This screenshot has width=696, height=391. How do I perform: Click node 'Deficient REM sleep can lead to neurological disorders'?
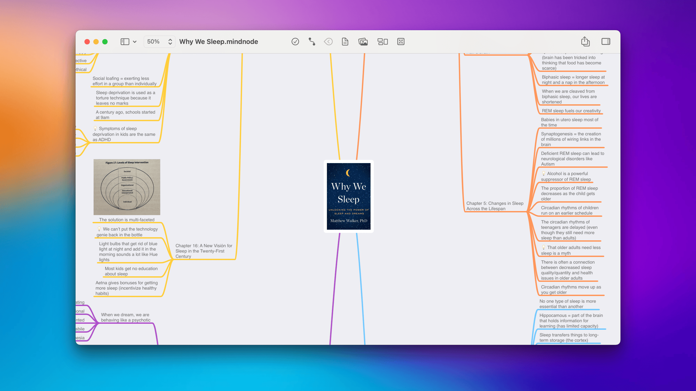pos(572,159)
